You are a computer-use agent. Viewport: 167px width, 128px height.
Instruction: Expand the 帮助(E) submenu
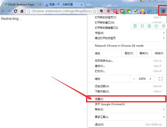127,109
